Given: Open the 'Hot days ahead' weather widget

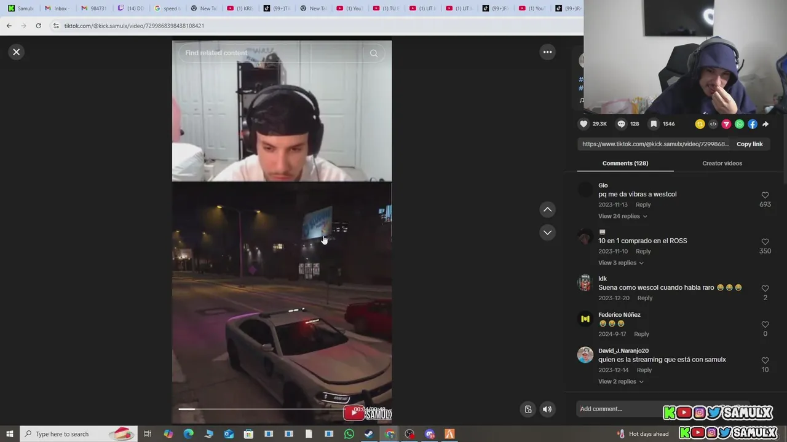Looking at the screenshot, I should click(x=643, y=434).
